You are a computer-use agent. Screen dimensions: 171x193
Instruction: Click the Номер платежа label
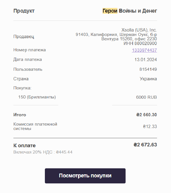30,50
